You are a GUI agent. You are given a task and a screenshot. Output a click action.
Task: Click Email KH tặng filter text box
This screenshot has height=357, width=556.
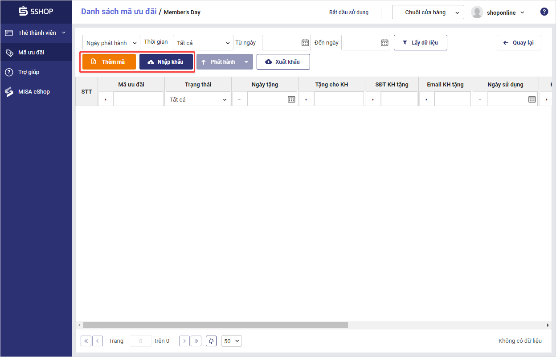click(453, 99)
